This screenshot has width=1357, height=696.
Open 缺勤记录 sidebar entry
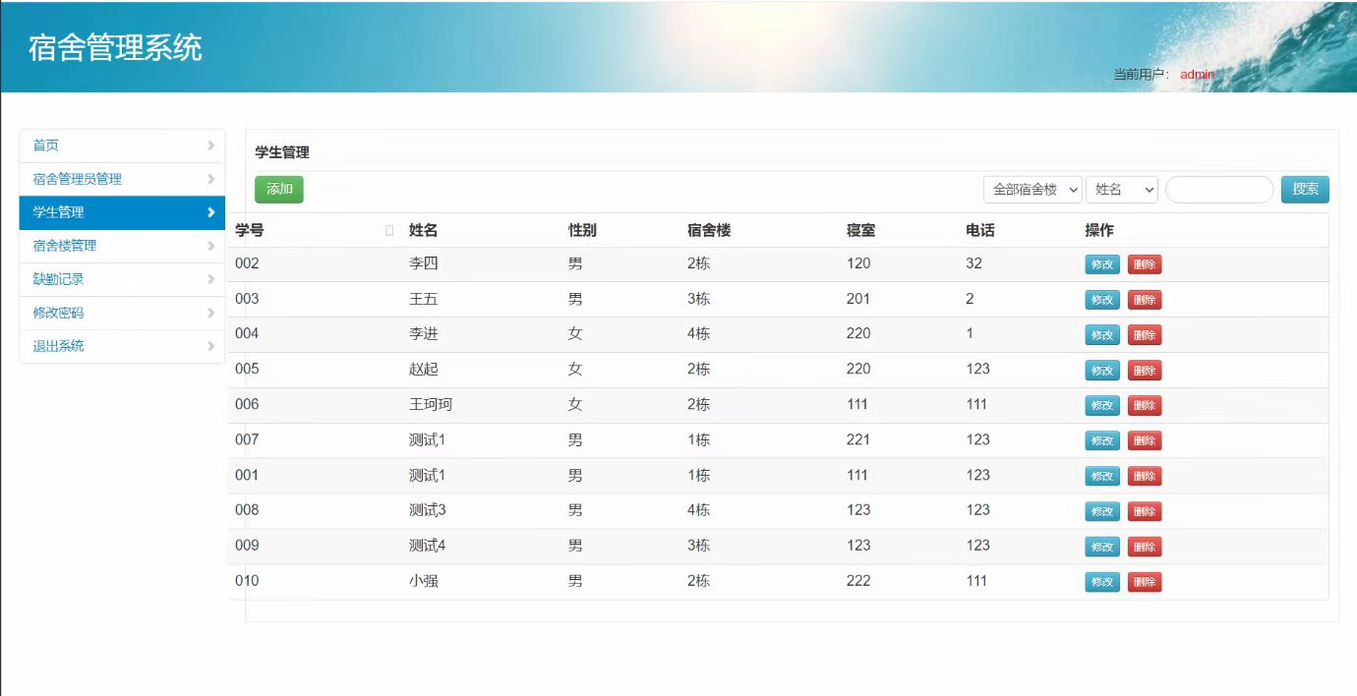[x=122, y=279]
